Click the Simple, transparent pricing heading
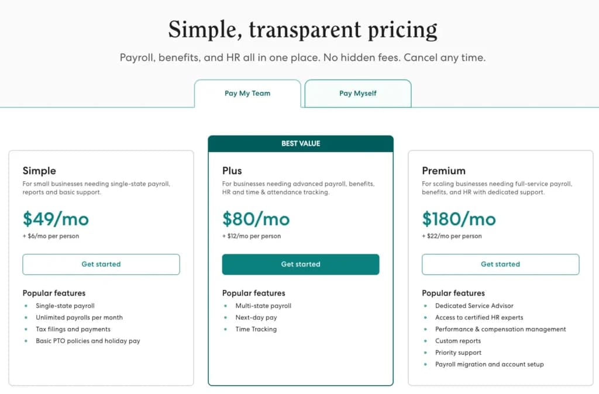This screenshot has height=394, width=599. point(302,29)
